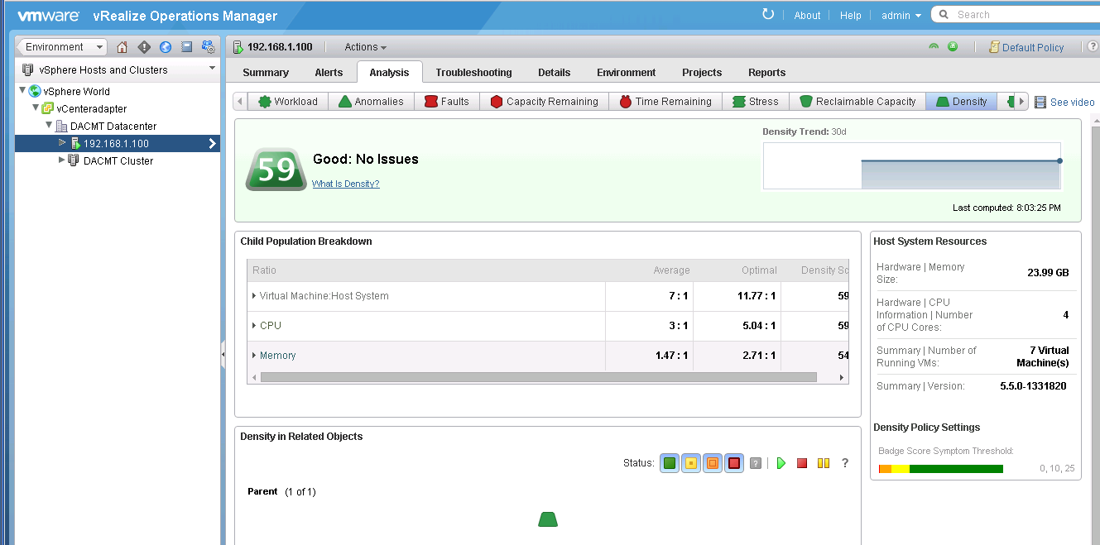The image size is (1100, 545).
Task: Switch to the Reports tab
Action: tap(767, 73)
